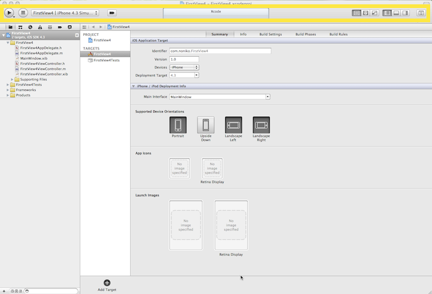This screenshot has width=432, height=294.
Task: Click the navigator add (+) button
Action: (x=4, y=291)
